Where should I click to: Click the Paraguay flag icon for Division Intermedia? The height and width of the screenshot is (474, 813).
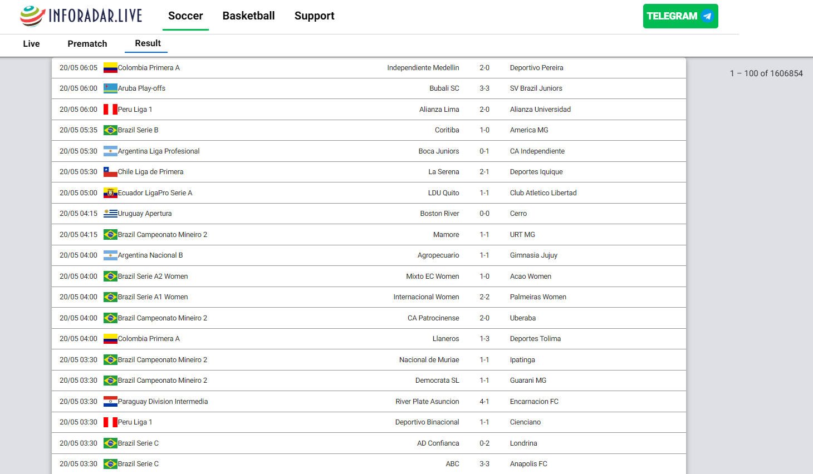point(110,402)
